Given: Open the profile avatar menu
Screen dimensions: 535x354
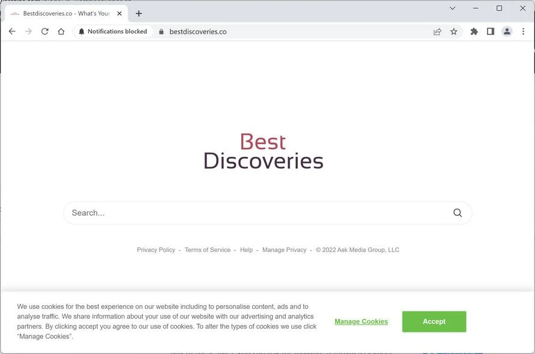Looking at the screenshot, I should pyautogui.click(x=507, y=31).
